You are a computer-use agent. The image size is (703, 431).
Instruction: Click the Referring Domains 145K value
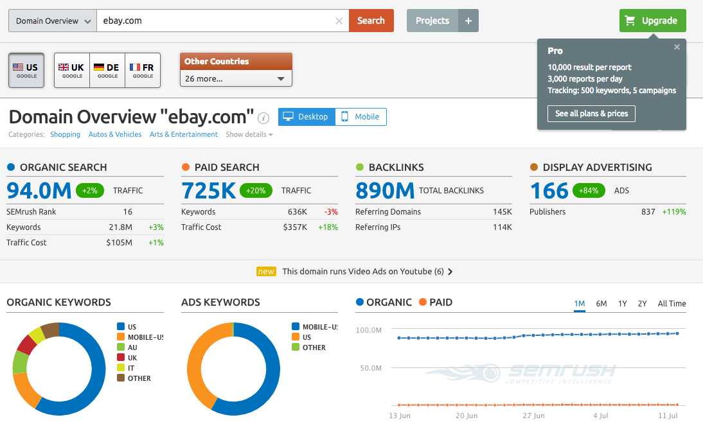502,212
